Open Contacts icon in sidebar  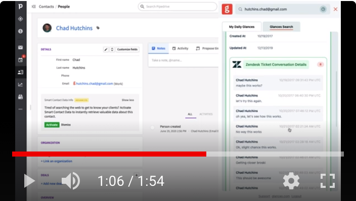[x=20, y=72]
